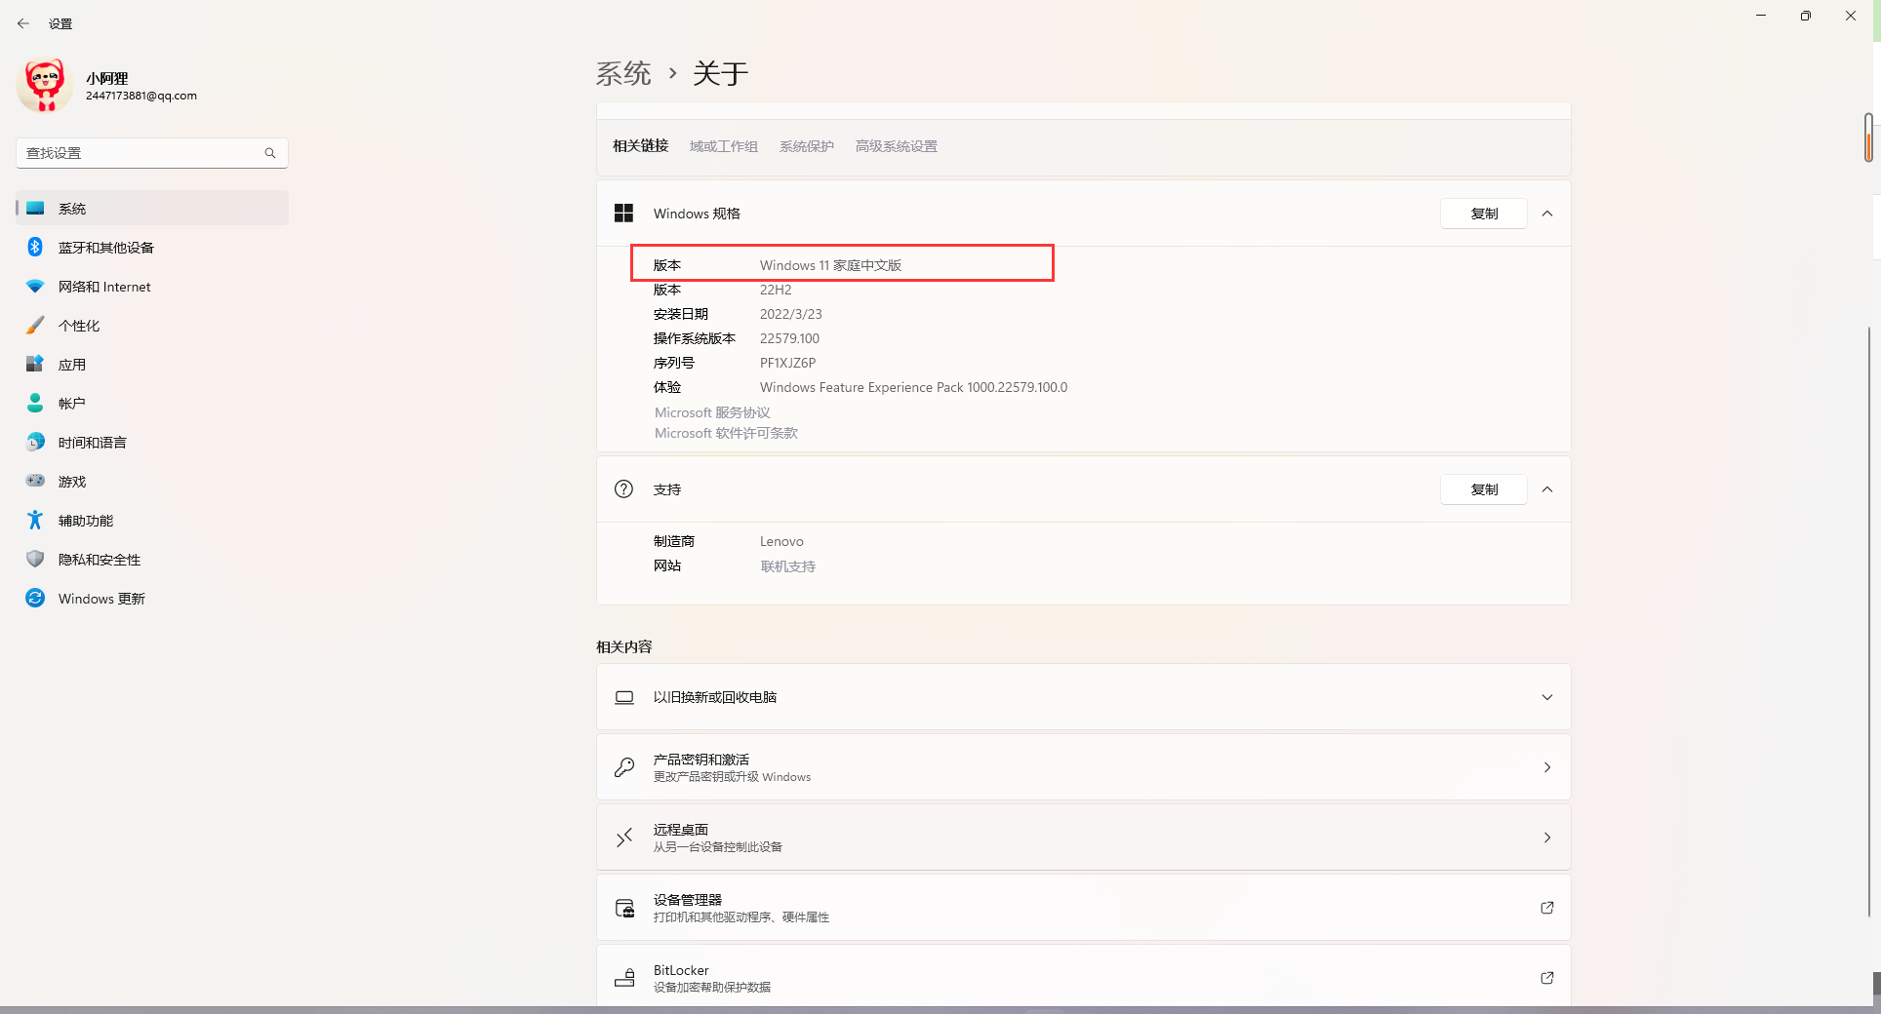Select the 个性化 sidebar icon

[35, 325]
